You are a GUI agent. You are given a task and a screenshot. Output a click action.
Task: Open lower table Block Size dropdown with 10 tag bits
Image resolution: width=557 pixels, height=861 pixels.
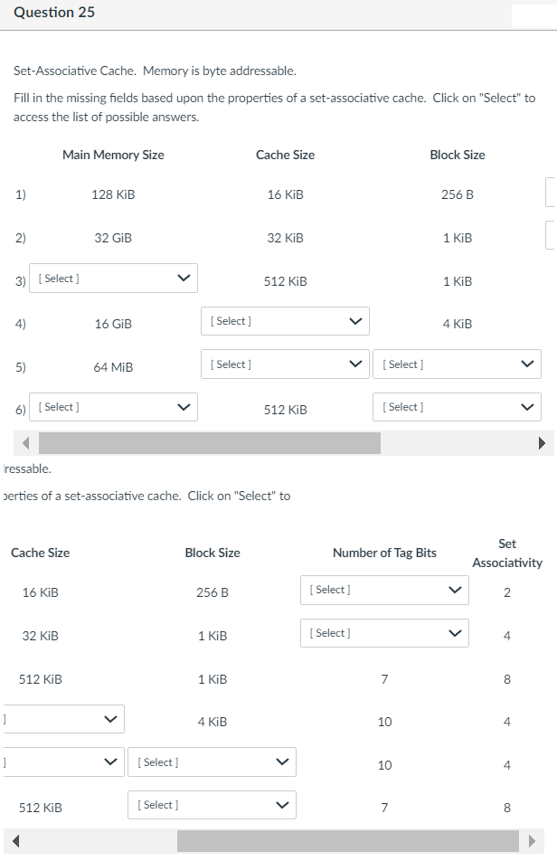pos(212,762)
